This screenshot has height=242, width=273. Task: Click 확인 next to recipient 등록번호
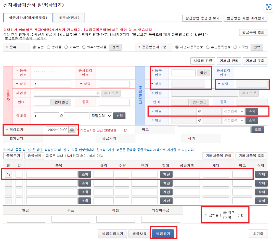tap(203, 73)
